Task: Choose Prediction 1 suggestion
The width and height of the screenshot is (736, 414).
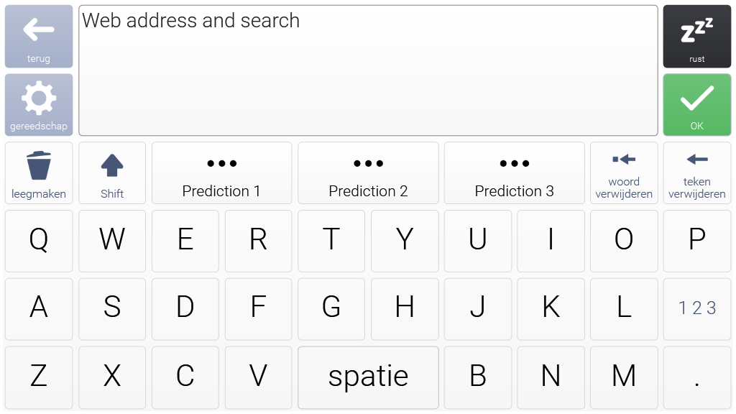Action: (x=221, y=173)
